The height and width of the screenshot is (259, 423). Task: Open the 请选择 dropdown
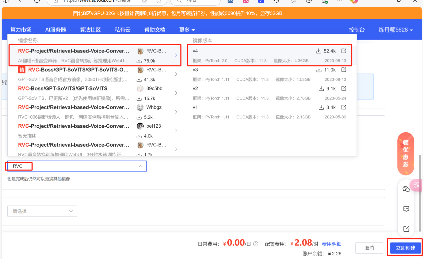click(x=42, y=211)
